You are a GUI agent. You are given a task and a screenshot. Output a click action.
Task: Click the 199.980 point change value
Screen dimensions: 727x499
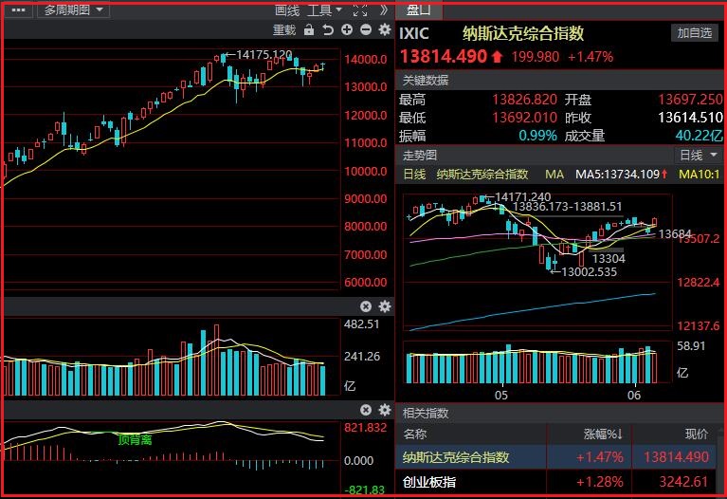point(535,57)
